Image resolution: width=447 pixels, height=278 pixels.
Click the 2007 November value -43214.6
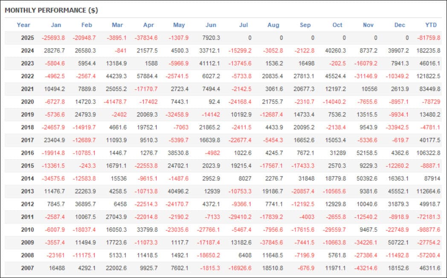point(366,268)
